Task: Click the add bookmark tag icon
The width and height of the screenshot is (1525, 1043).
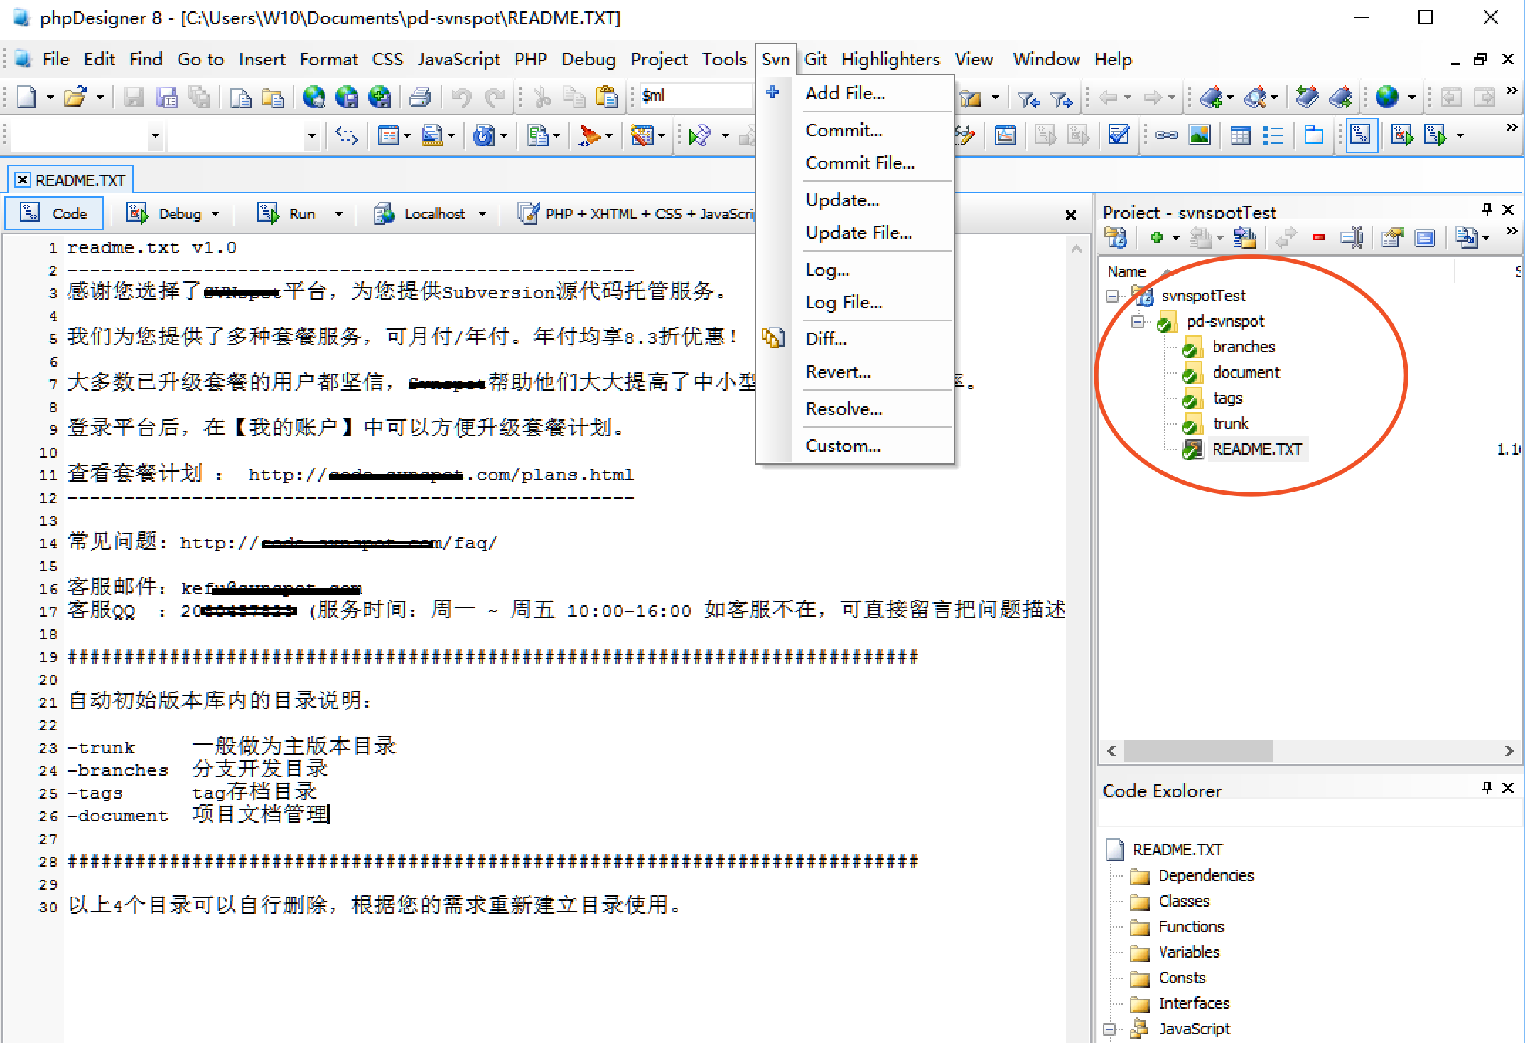Action: [x=1210, y=97]
